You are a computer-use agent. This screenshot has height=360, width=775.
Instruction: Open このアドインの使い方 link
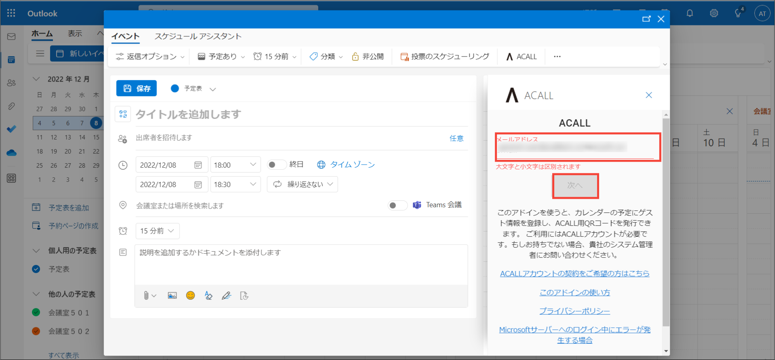pyautogui.click(x=575, y=293)
